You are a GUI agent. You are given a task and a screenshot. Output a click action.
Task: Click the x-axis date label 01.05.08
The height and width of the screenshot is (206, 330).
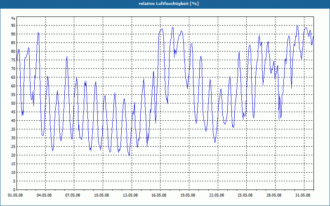(15, 195)
